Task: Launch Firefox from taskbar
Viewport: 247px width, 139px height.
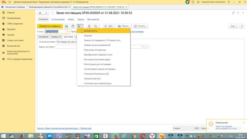Action: 22,136
